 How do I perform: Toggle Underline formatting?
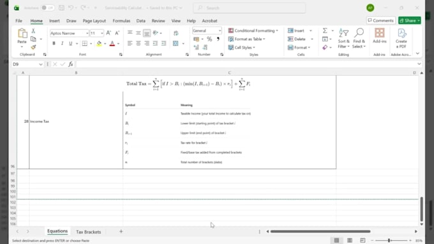(x=70, y=43)
